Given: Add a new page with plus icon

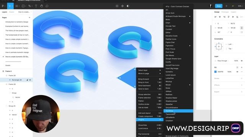Looking at the screenshot, I should coord(29,18).
